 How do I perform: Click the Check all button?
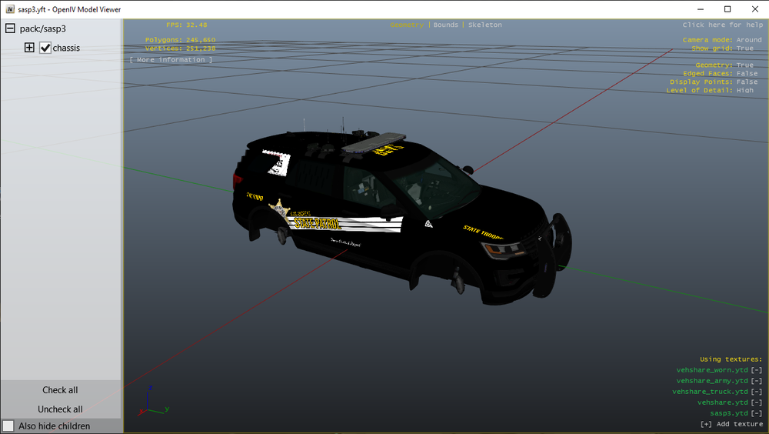coord(60,390)
